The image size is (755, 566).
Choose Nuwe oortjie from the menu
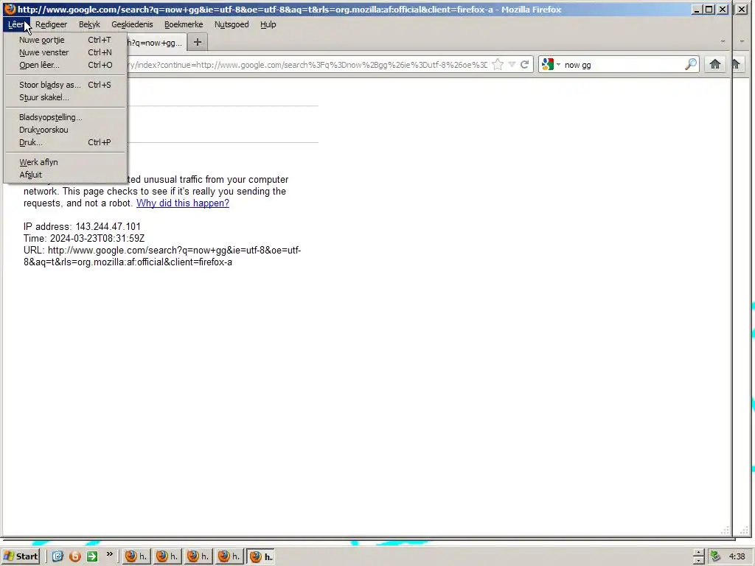[x=65, y=40]
